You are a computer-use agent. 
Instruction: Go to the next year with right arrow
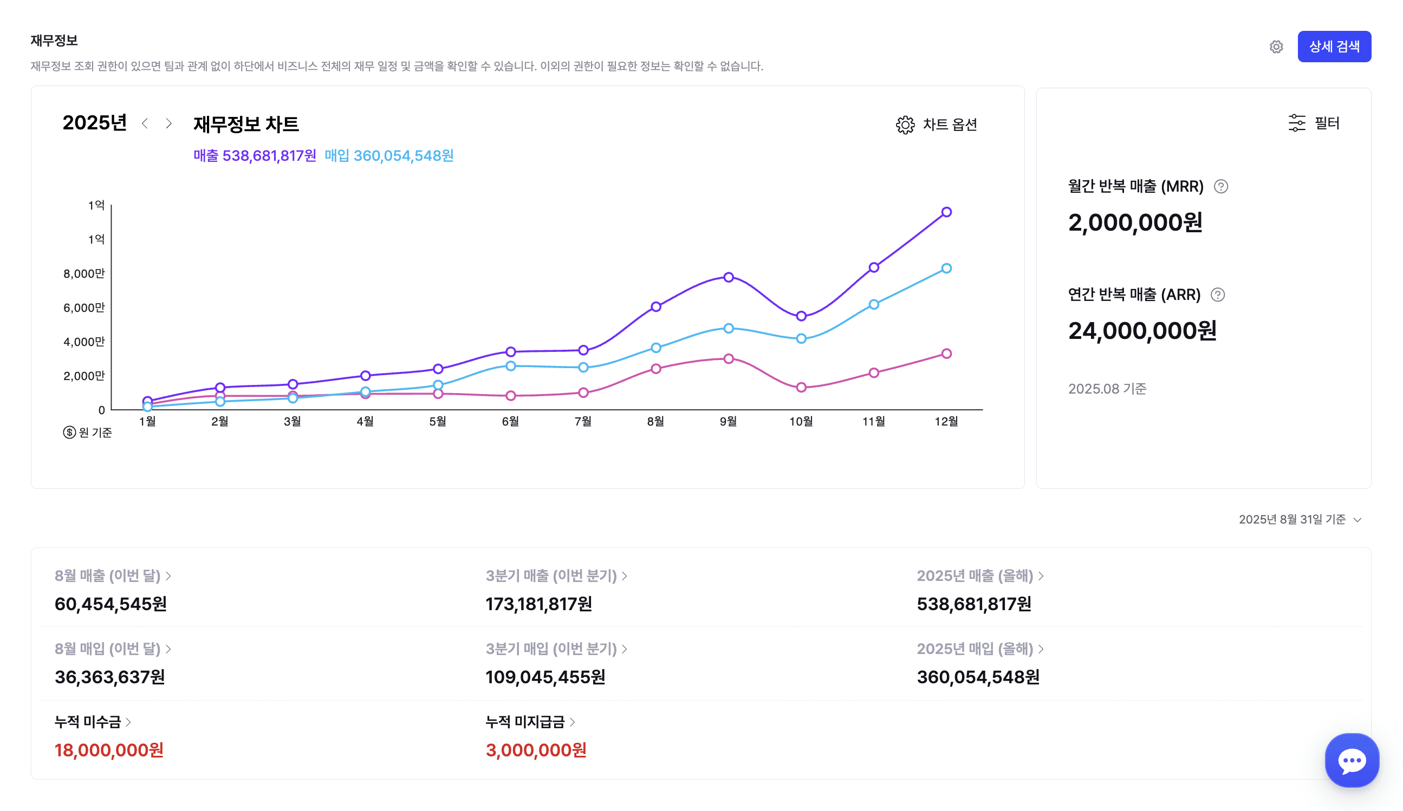coord(168,123)
